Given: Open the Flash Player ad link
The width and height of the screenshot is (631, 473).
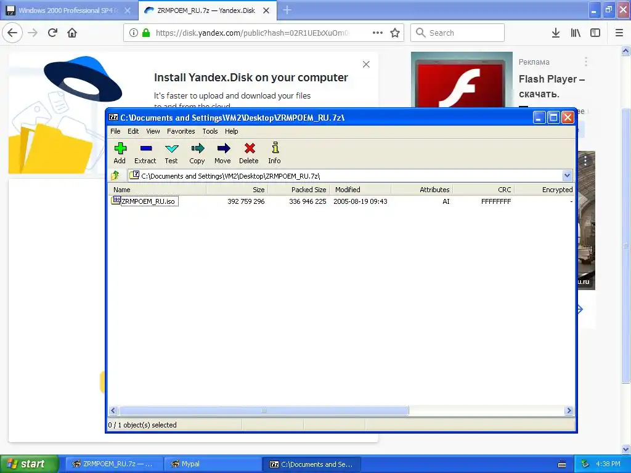Looking at the screenshot, I should (x=552, y=86).
